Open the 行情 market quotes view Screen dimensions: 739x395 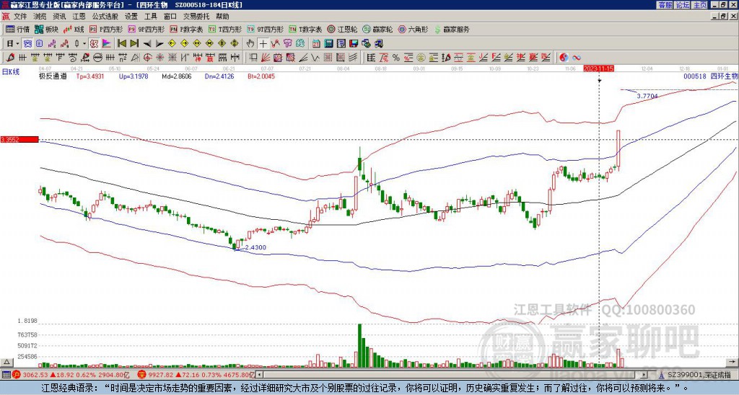(17, 29)
